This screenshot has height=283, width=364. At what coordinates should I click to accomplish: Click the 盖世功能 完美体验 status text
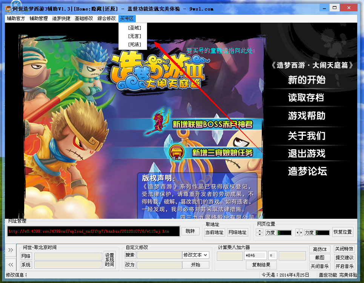(x=338, y=275)
